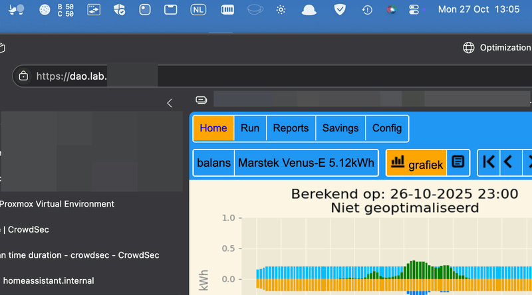Open macOS Control Center
Screen dimensions: 532x295
click(414, 10)
